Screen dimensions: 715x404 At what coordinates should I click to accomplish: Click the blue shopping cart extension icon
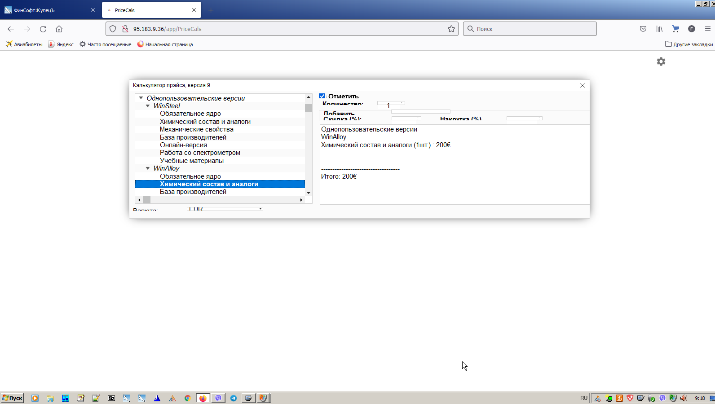675,29
